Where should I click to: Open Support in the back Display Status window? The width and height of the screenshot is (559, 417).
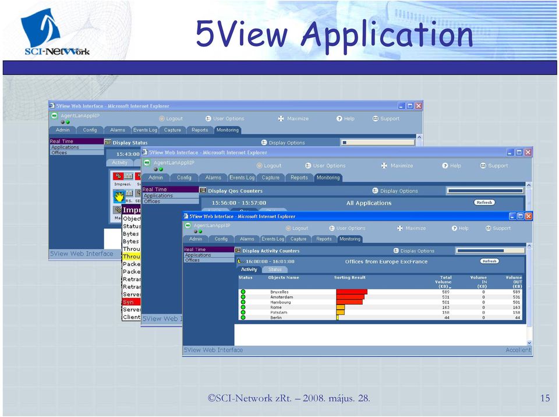[x=386, y=119]
